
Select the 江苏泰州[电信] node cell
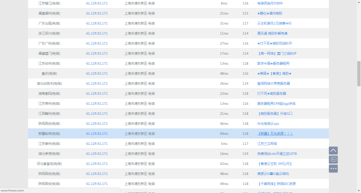(49, 144)
